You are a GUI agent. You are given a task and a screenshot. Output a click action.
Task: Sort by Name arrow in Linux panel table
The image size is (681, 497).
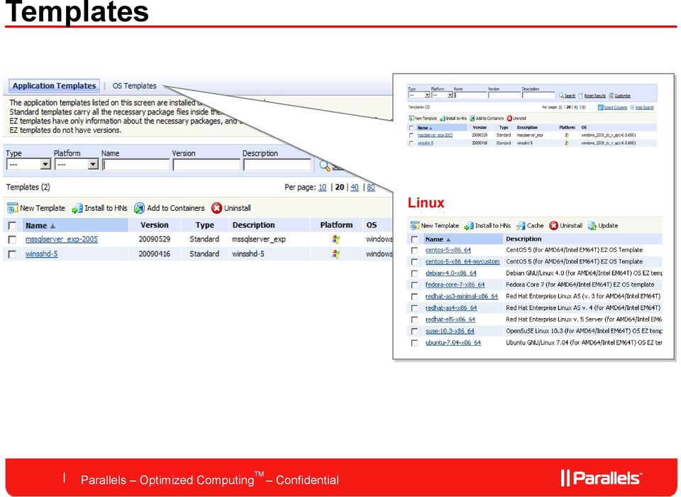[448, 239]
